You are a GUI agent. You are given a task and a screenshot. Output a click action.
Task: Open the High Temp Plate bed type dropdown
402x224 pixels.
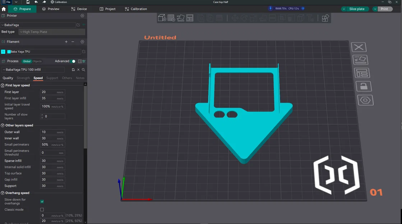(52, 32)
